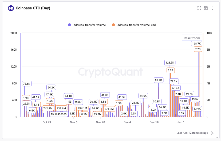Screen dimensions: 221x141
Task: Click the Oct 23 axis tick
Action: [47, 122]
